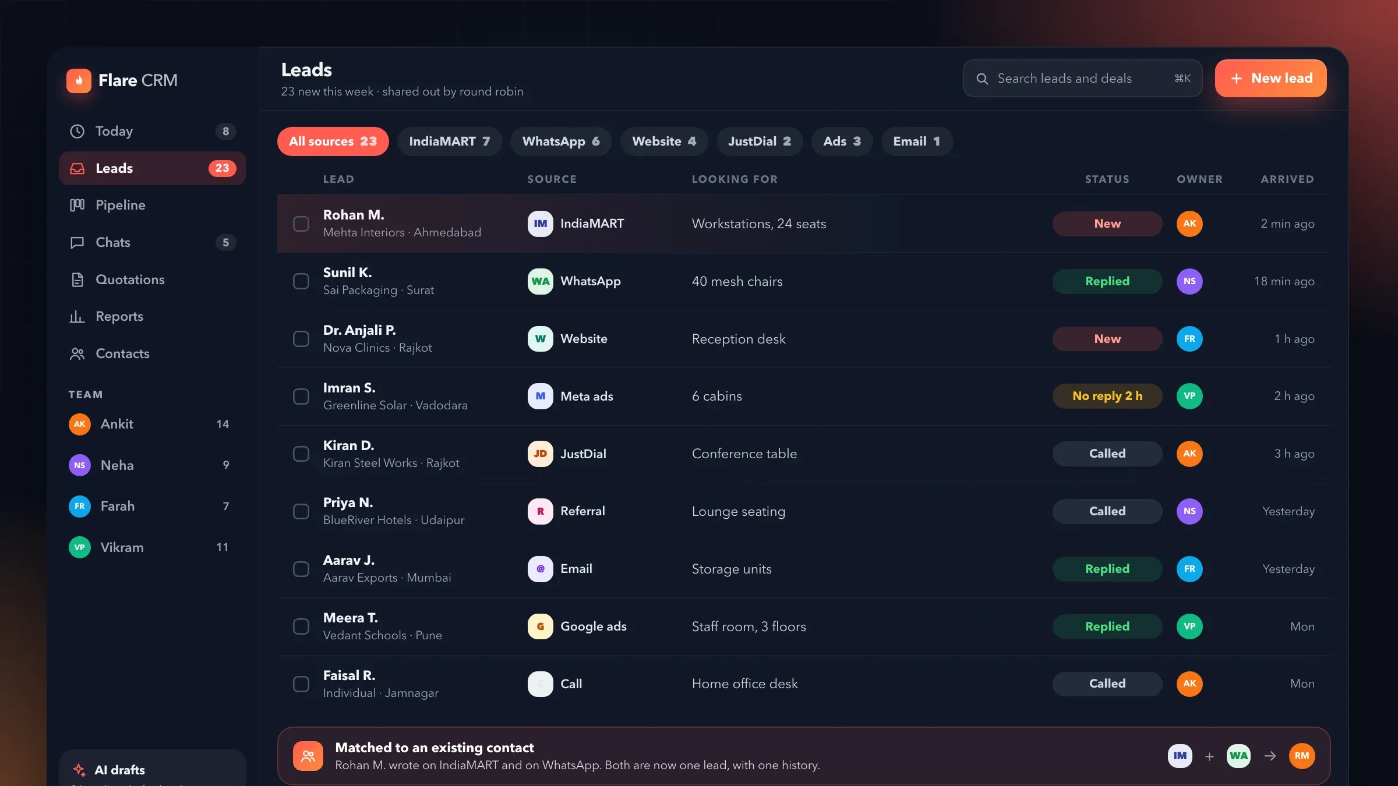
Task: Switch to the Website filter
Action: (x=664, y=141)
